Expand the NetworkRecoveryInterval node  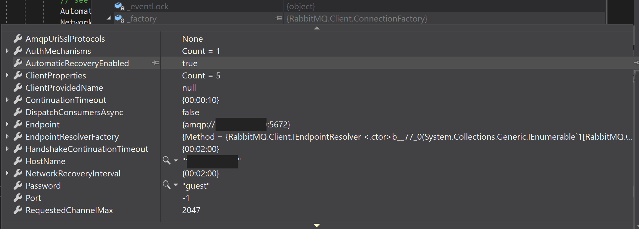click(7, 173)
